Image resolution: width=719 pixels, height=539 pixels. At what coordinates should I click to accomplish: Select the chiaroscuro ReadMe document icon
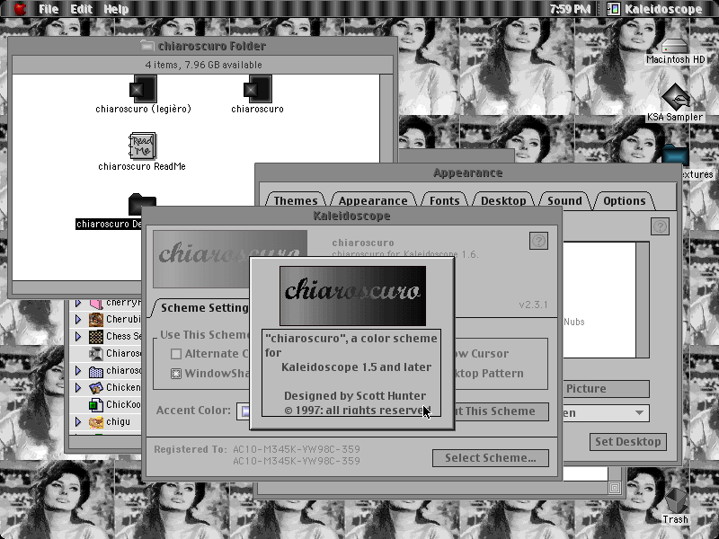coord(142,146)
